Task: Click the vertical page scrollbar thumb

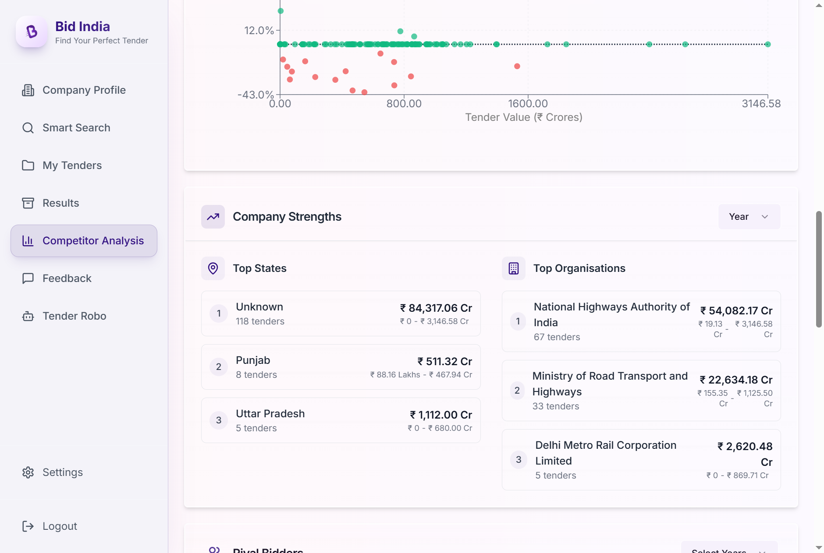Action: (x=818, y=269)
